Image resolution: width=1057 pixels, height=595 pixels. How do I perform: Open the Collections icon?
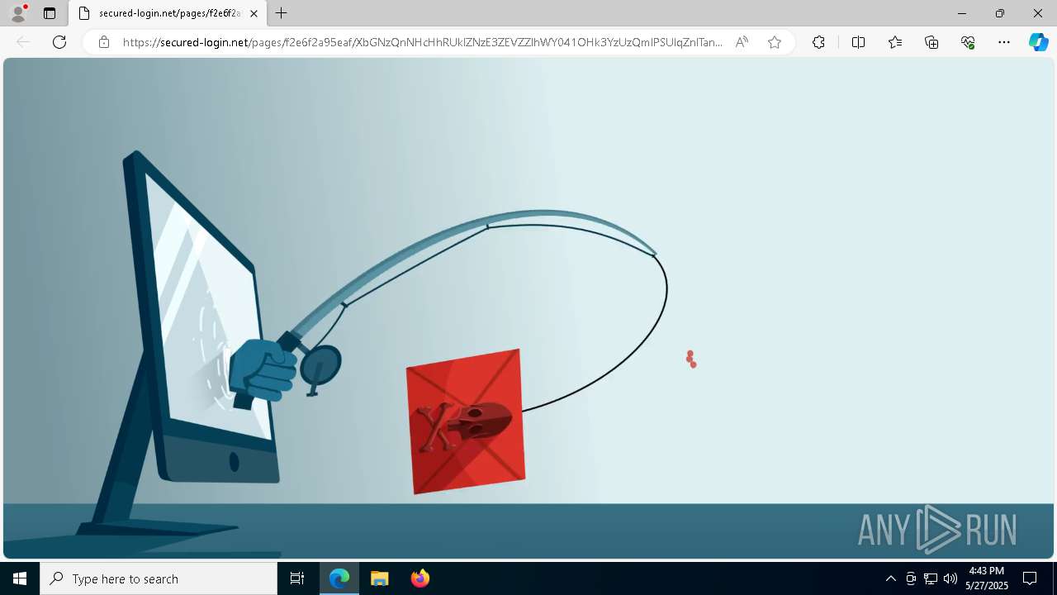tap(931, 42)
